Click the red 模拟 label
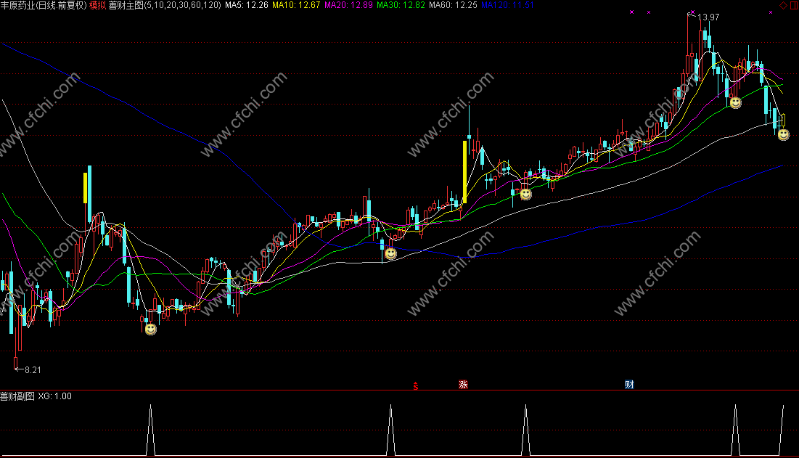 pyautogui.click(x=97, y=5)
